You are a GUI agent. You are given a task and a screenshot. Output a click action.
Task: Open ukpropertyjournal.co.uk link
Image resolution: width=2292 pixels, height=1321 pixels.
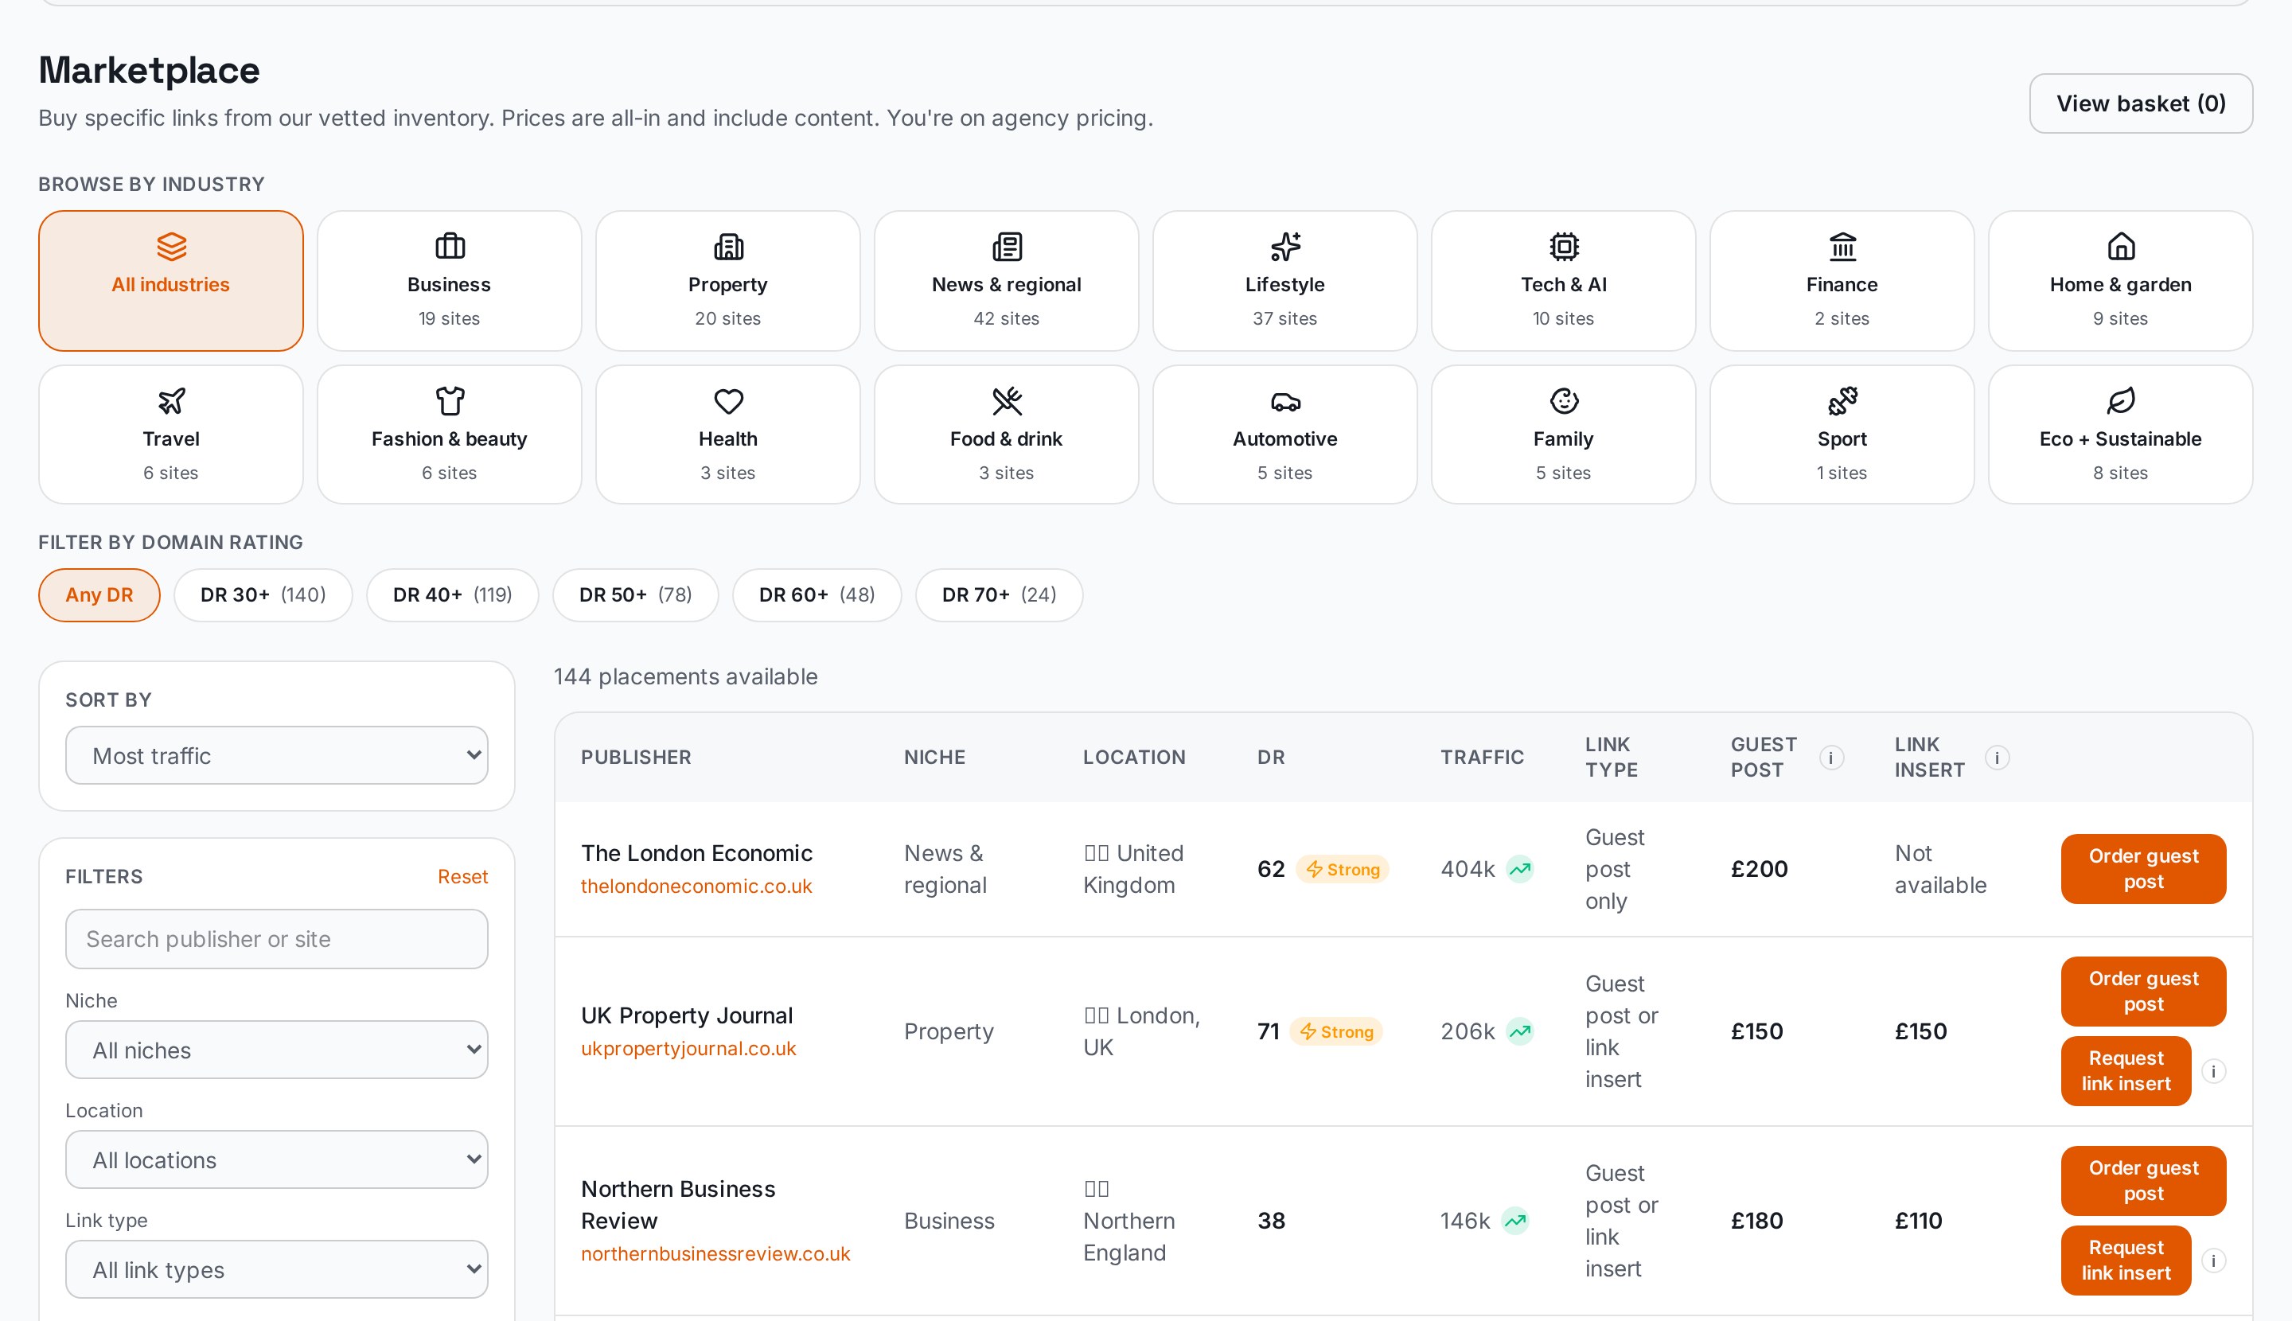[x=688, y=1049]
